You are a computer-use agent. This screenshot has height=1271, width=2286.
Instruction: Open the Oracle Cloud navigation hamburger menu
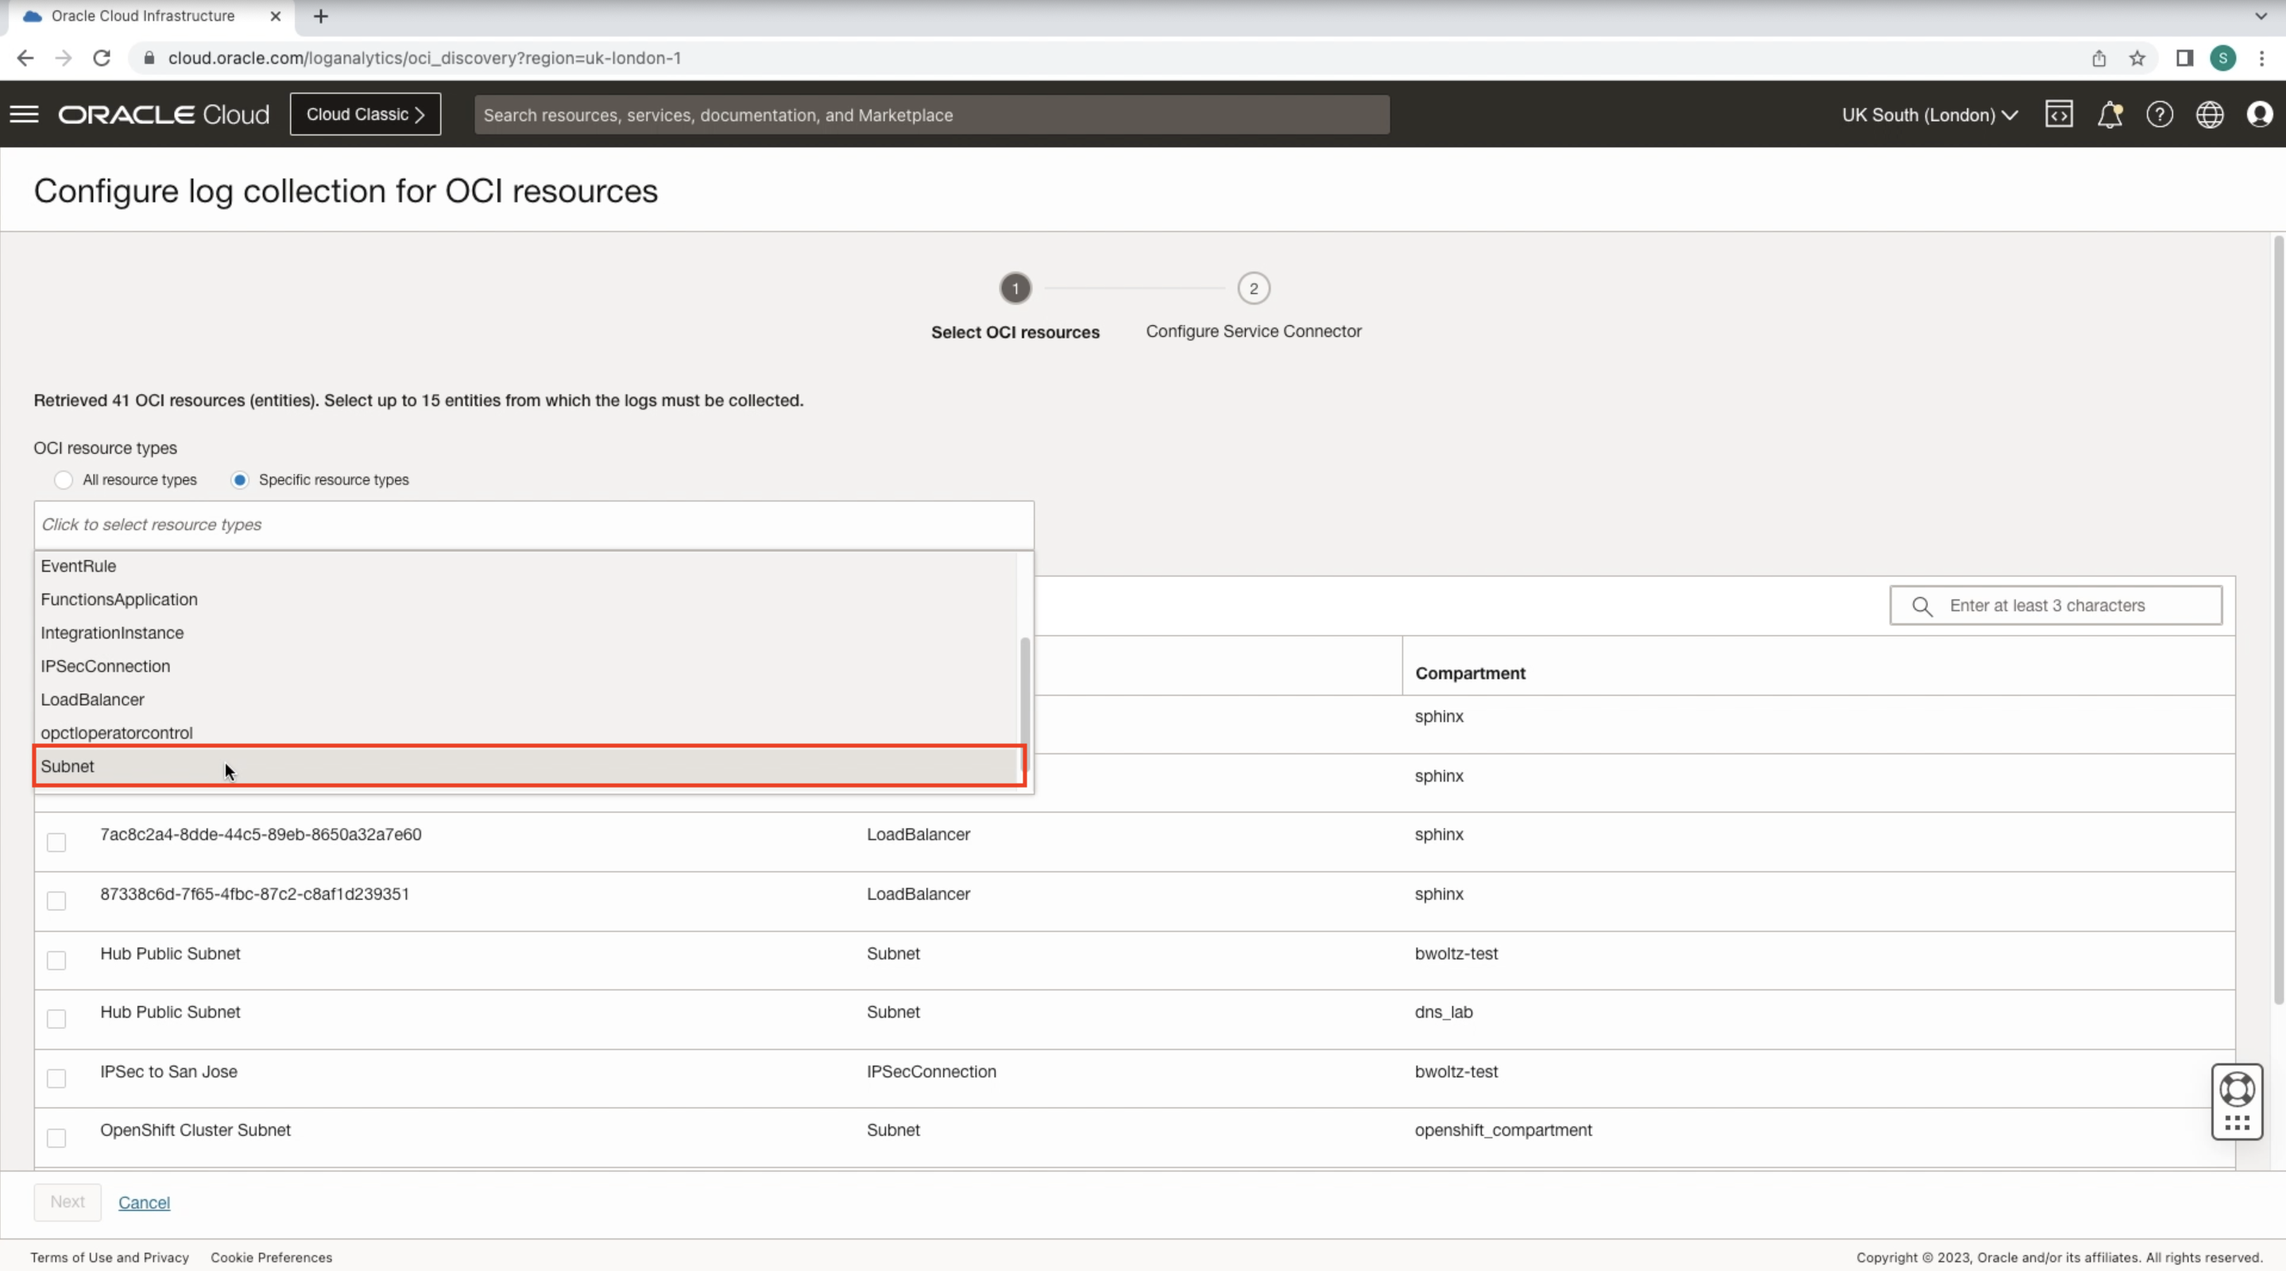point(24,114)
